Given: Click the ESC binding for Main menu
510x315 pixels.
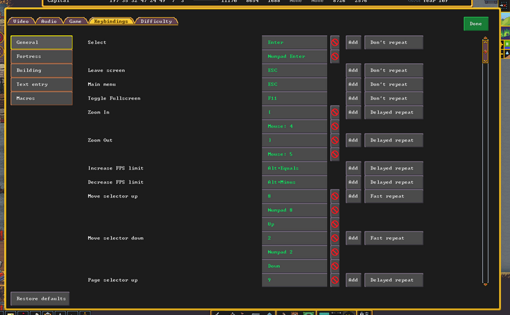Looking at the screenshot, I should (295, 84).
